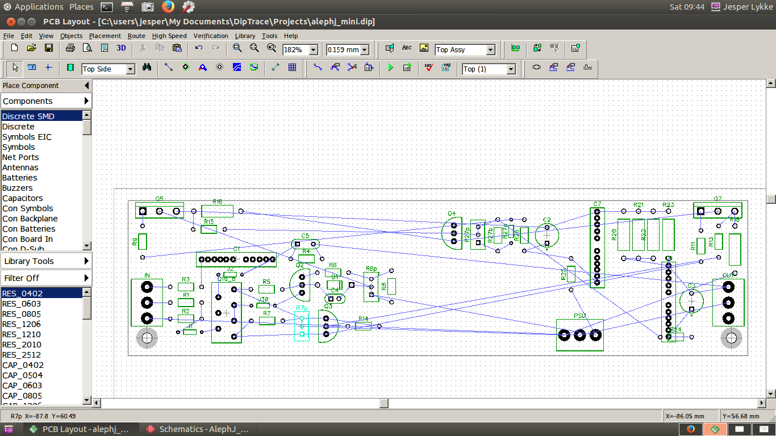776x436 pixels.
Task: Open the Verification menu
Action: coord(211,36)
